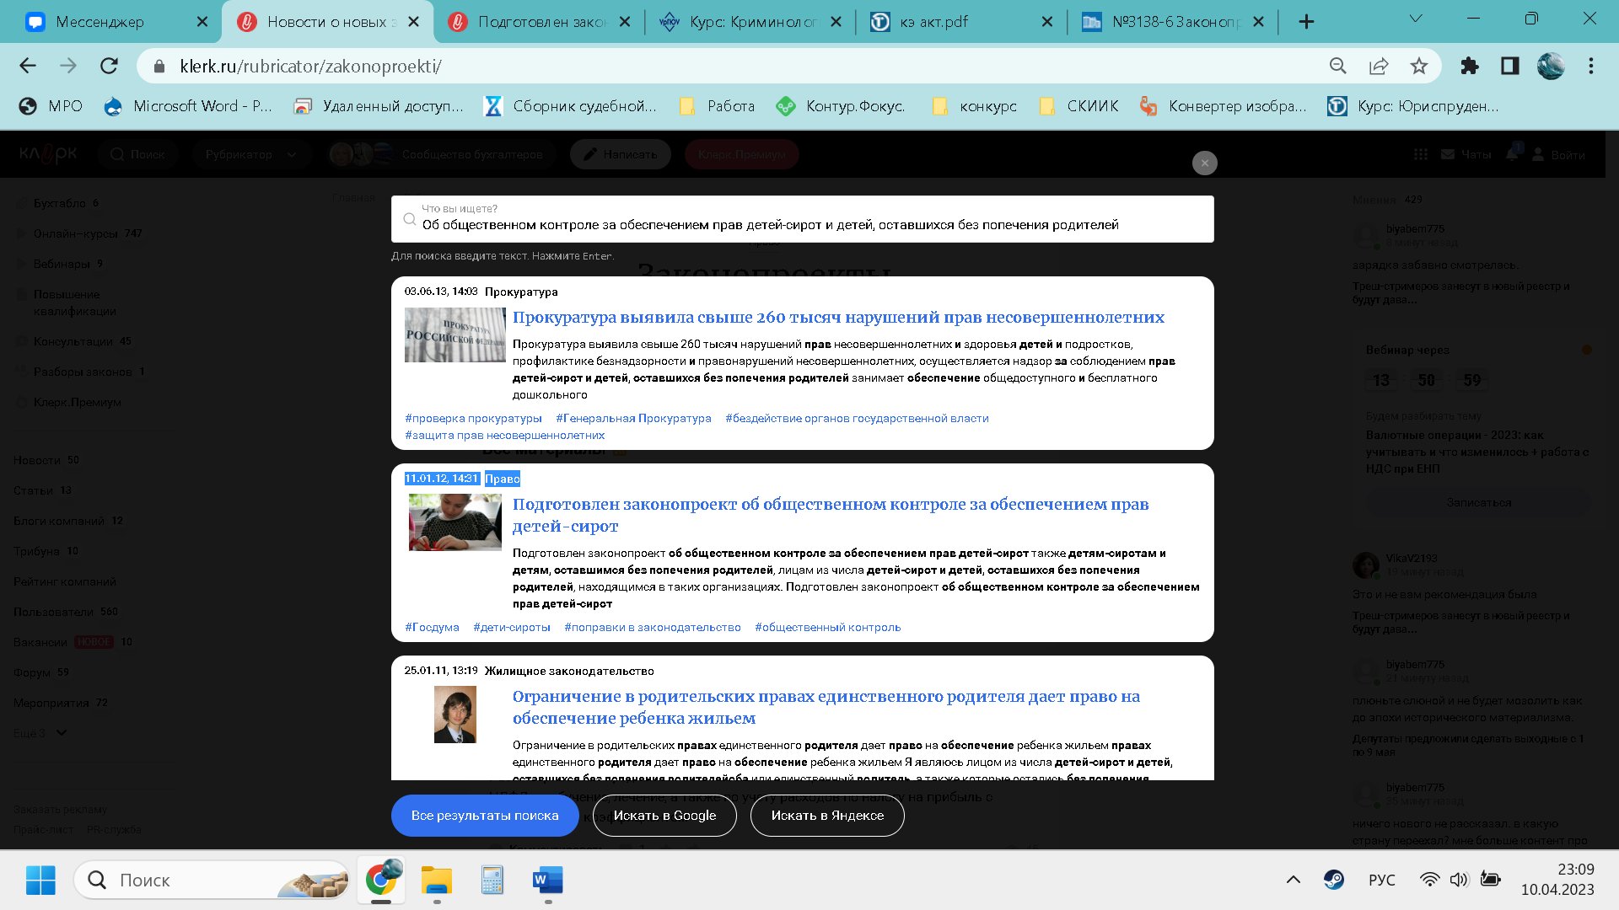
Task: Select tag #общественный контроль
Action: point(828,627)
